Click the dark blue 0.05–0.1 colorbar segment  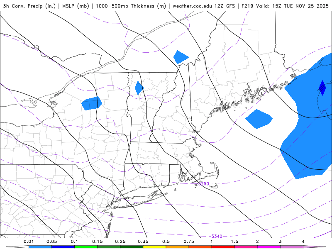(63, 247)
